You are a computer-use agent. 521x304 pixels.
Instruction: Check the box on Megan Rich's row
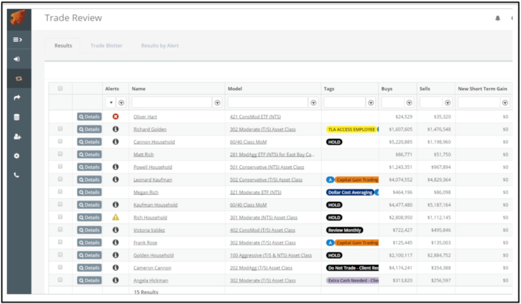click(x=60, y=192)
